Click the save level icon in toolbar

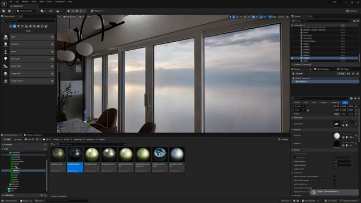4,11
